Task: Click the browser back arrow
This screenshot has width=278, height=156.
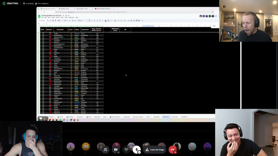Action: tap(38, 12)
